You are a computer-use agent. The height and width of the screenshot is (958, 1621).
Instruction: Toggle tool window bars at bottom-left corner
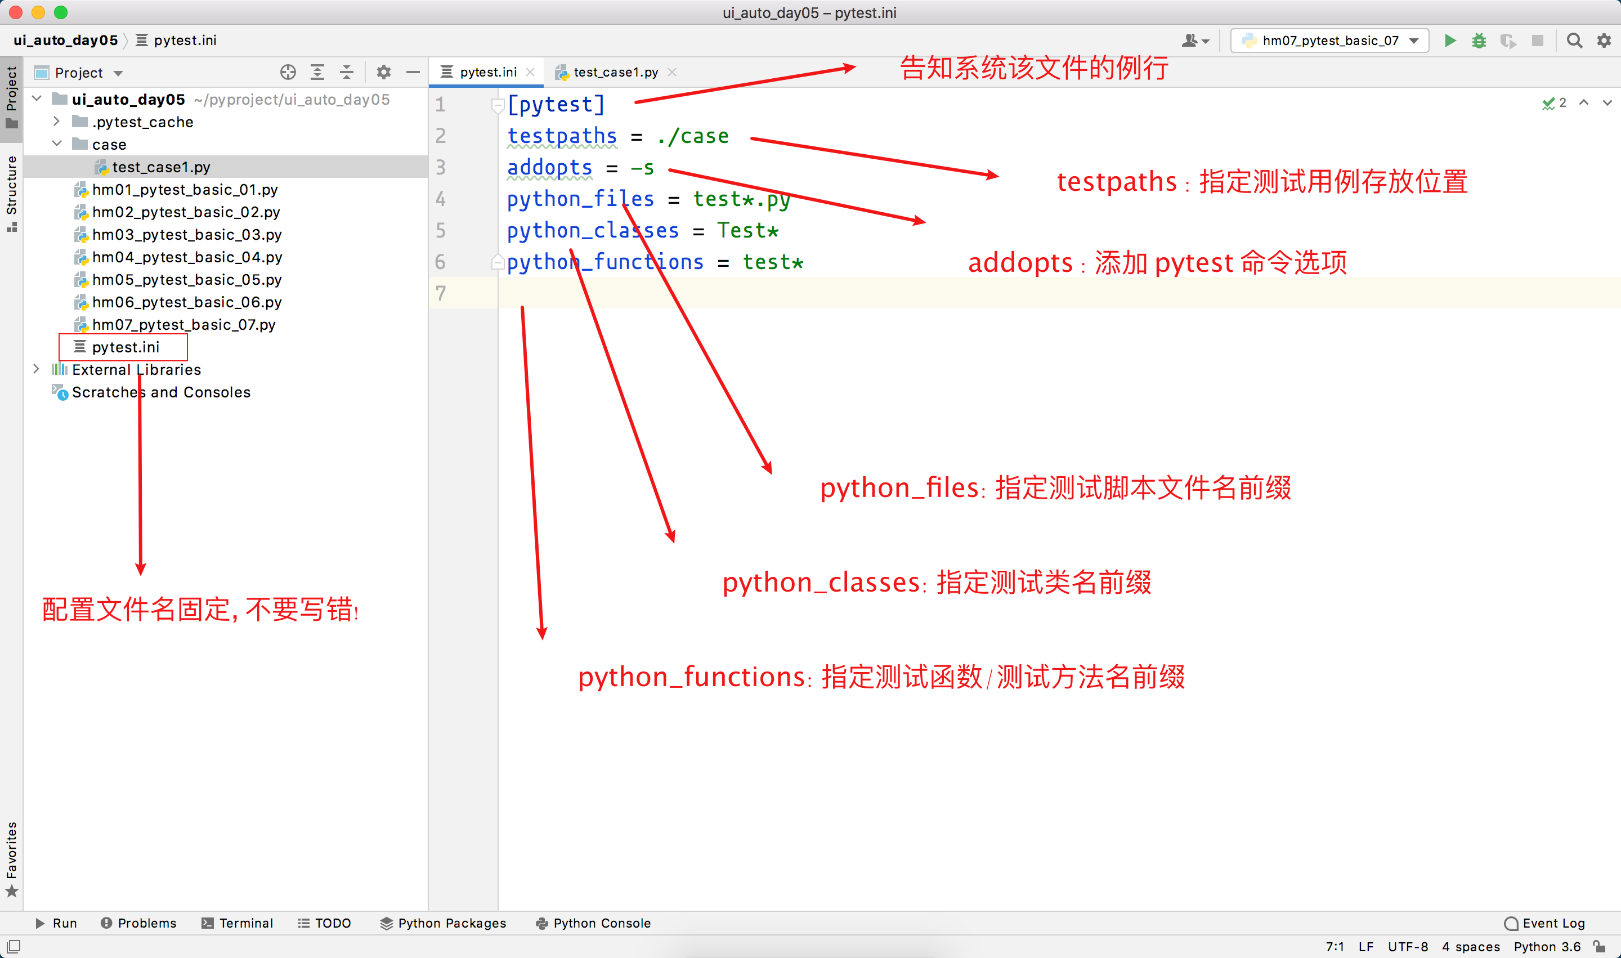pos(13,946)
